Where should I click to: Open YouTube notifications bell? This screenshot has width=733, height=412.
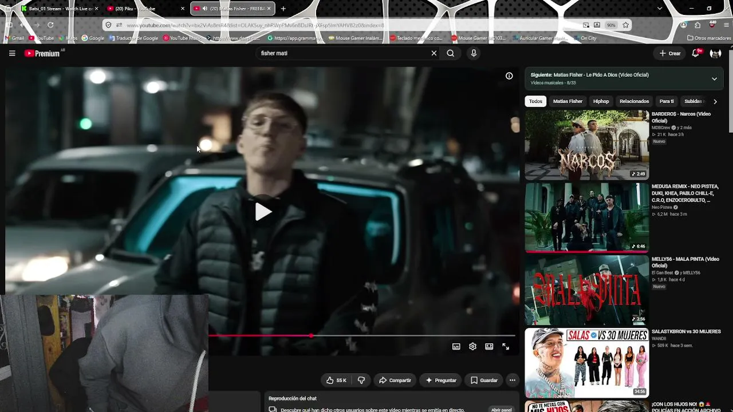695,53
